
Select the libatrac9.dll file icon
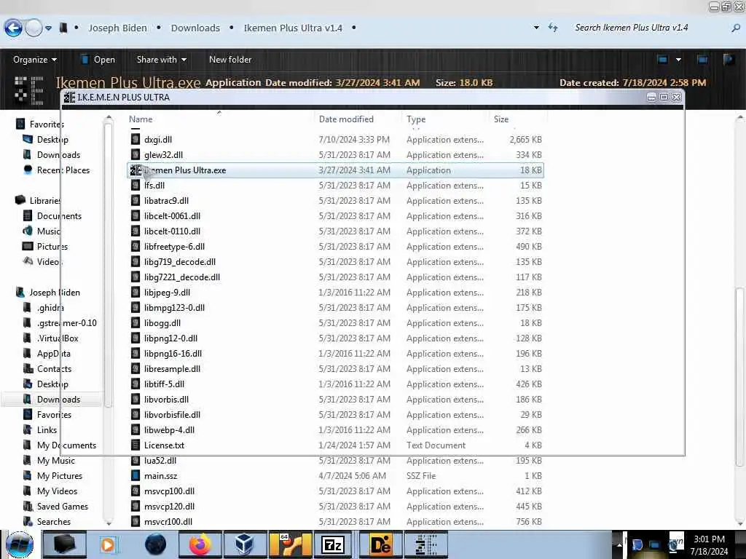click(x=136, y=201)
